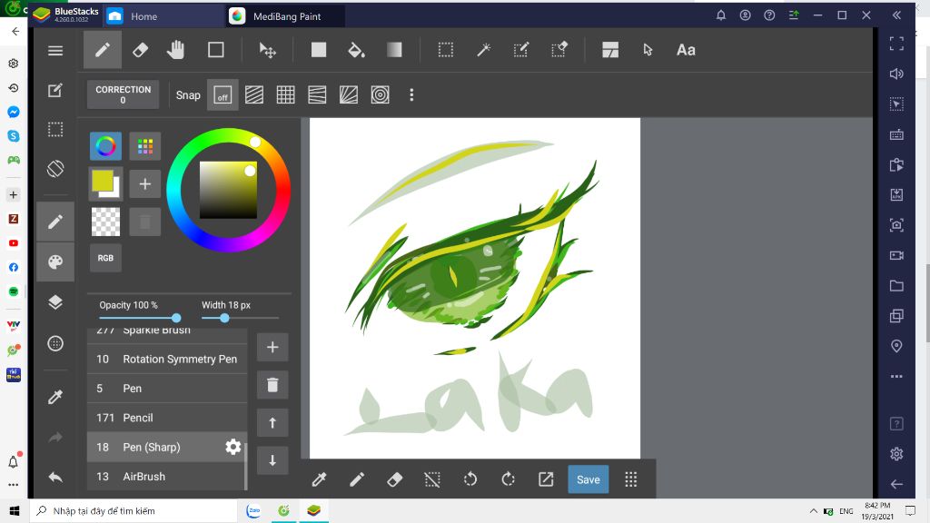Open the color palette panel
Viewport: 930px width, 523px height.
[55, 262]
